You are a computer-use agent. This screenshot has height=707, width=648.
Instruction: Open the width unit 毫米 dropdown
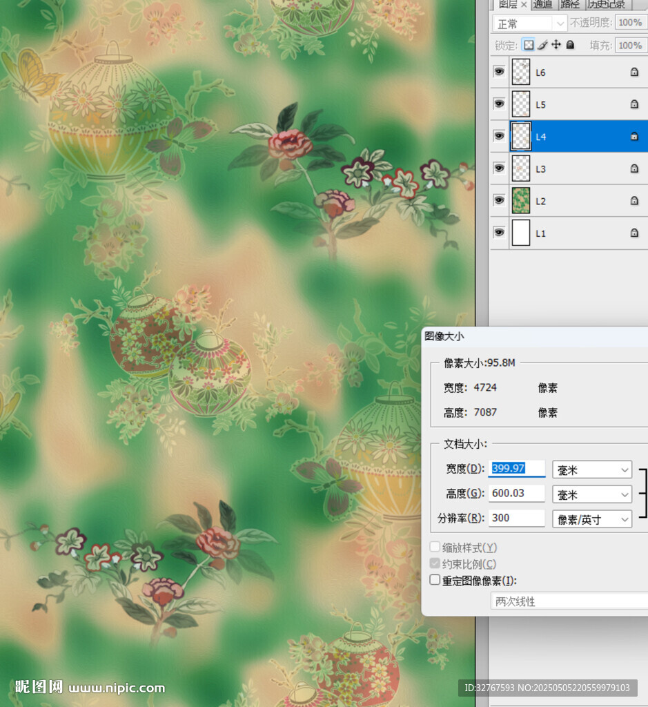click(592, 469)
